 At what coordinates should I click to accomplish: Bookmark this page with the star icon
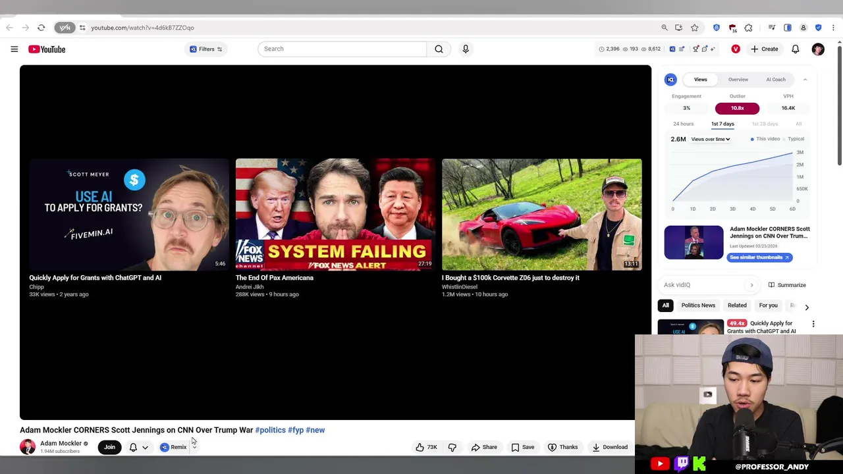click(694, 28)
